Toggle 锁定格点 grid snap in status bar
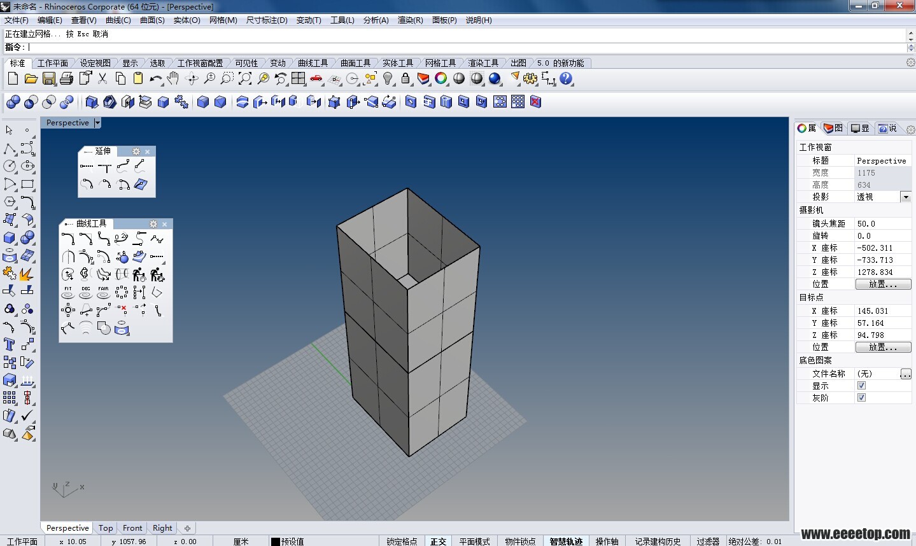Image resolution: width=916 pixels, height=546 pixels. (x=401, y=541)
